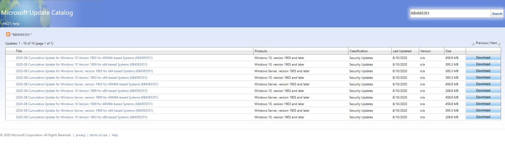
Task: Click the Next pagination text link
Action: pyautogui.click(x=493, y=43)
